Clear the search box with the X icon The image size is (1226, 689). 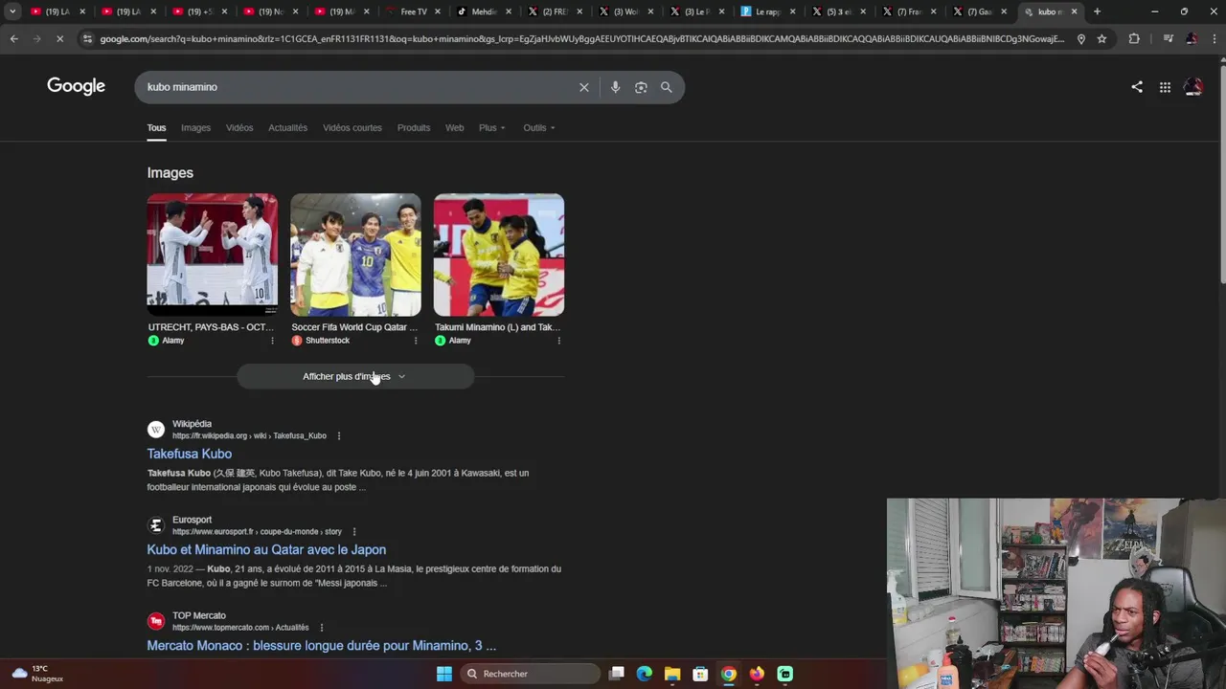click(x=583, y=87)
